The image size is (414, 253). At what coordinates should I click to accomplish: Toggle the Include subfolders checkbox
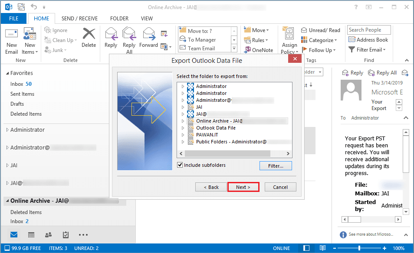click(x=180, y=165)
